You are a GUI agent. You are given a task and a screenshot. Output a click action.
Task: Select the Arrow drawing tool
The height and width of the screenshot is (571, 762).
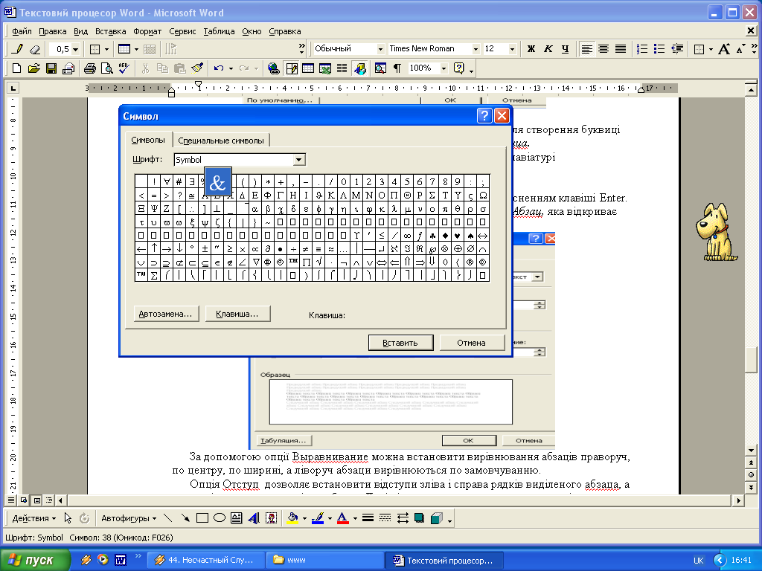[185, 518]
